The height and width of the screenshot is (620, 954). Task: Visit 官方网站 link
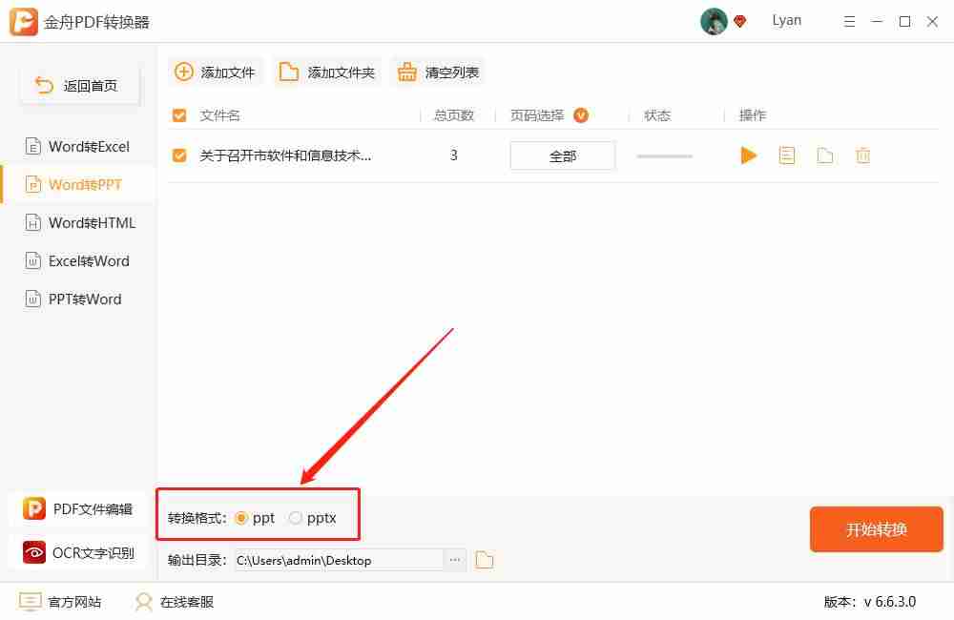click(x=59, y=602)
